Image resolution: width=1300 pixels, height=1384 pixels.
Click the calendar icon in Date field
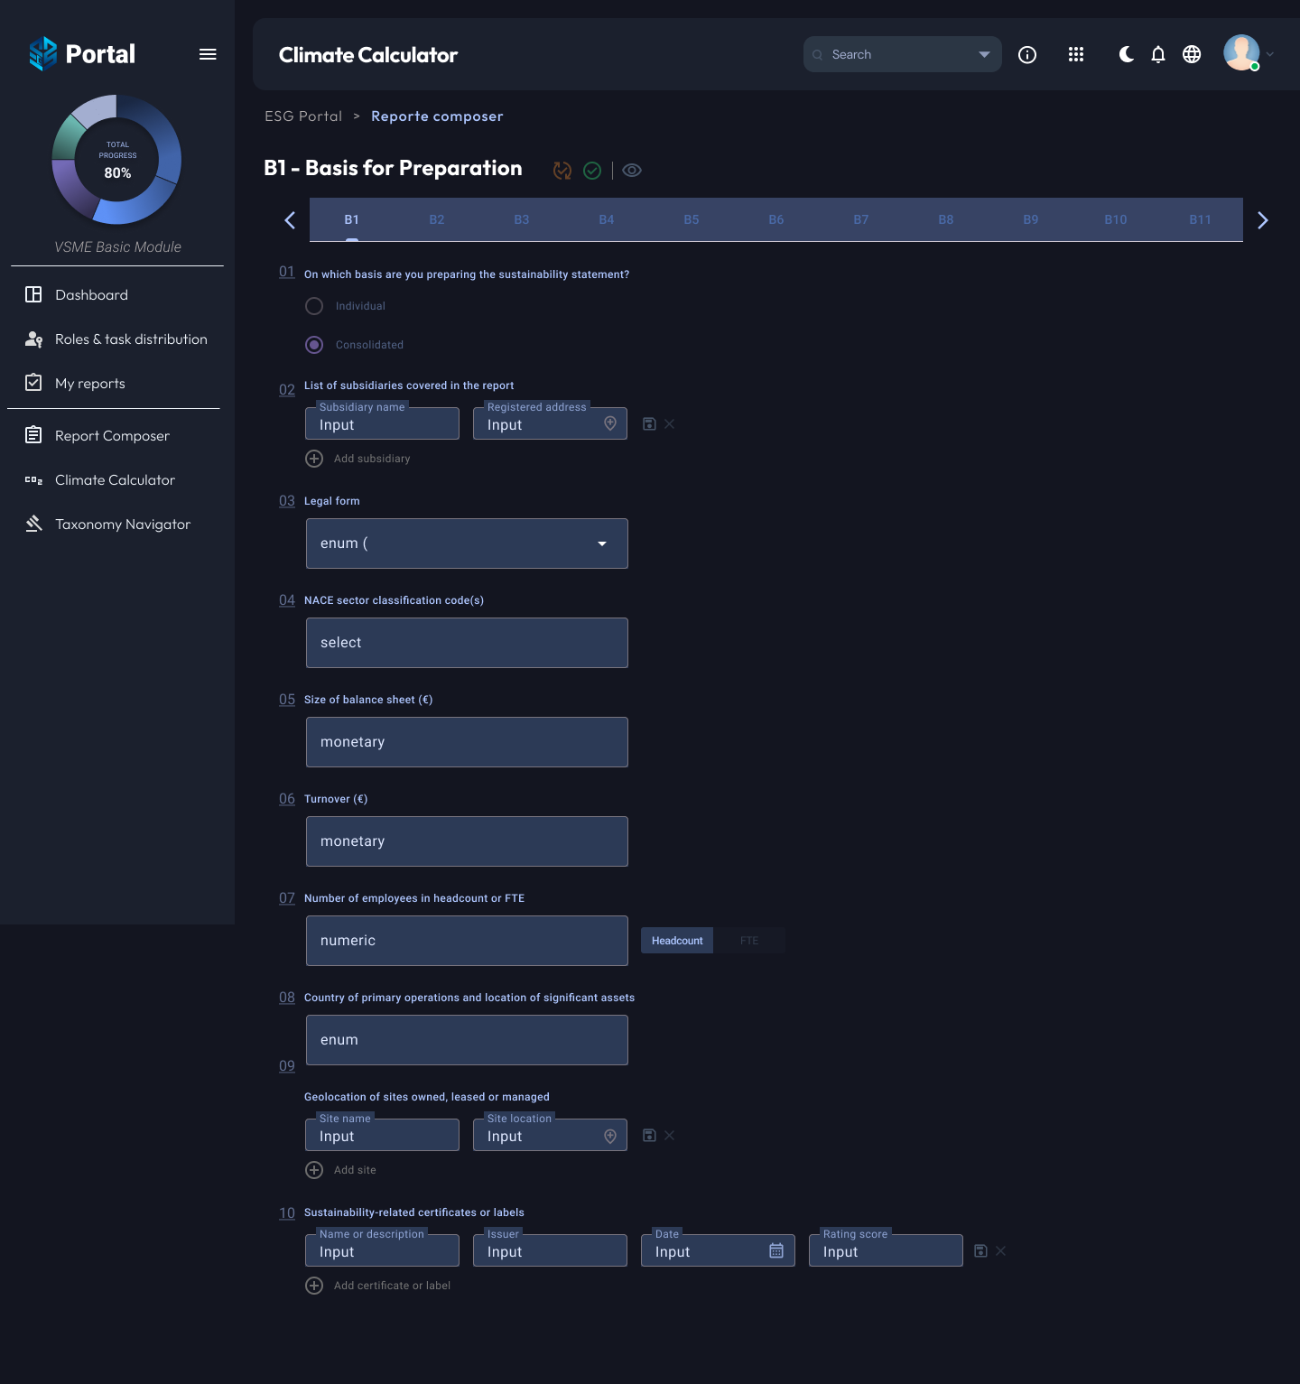[776, 1250]
